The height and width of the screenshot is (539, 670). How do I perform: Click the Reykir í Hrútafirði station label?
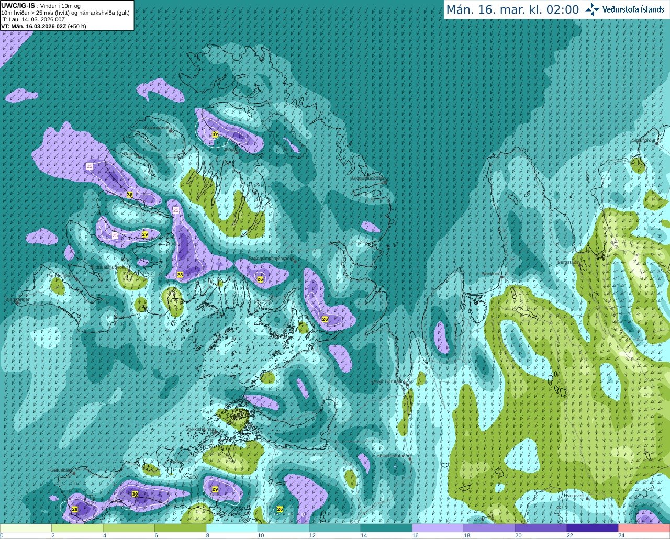(x=388, y=381)
